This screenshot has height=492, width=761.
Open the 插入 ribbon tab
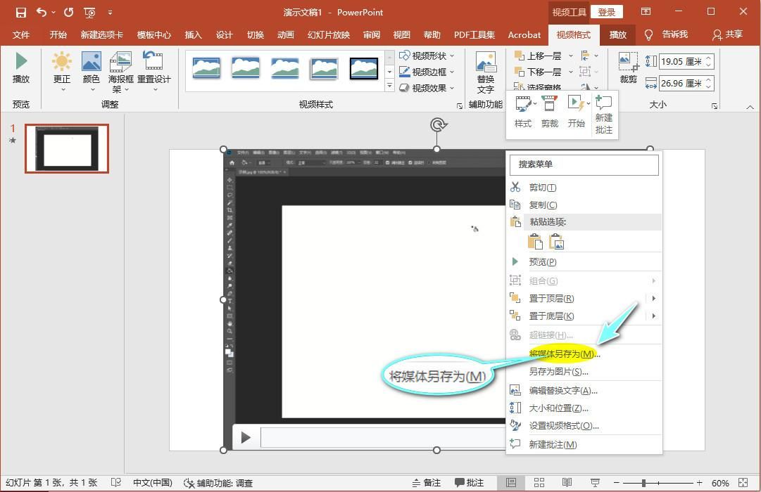click(193, 34)
